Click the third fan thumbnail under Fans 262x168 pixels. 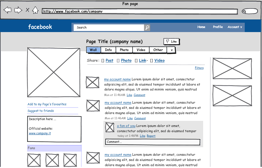70,160
